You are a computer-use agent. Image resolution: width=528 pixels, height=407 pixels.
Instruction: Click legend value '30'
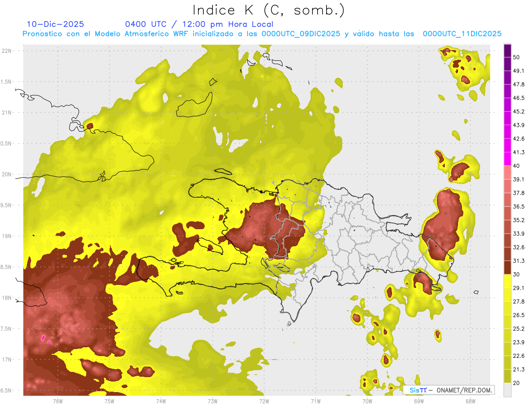[x=517, y=274]
